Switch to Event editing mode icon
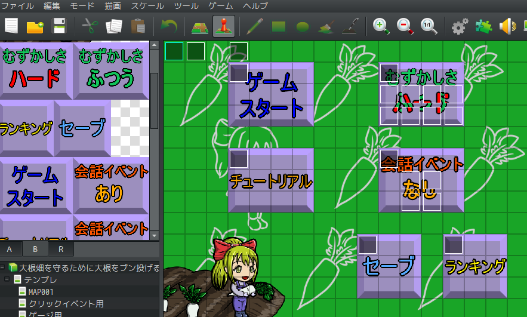The image size is (527, 317). tap(224, 26)
